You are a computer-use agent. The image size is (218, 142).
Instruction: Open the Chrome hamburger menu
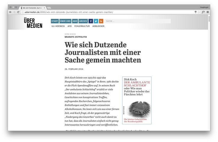pyautogui.click(x=208, y=12)
